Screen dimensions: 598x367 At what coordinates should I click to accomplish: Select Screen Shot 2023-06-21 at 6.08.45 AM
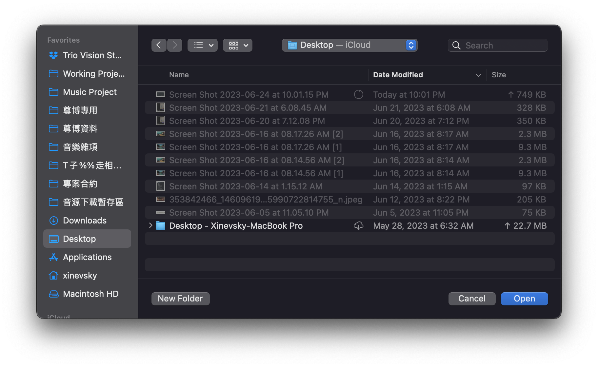[350, 107]
